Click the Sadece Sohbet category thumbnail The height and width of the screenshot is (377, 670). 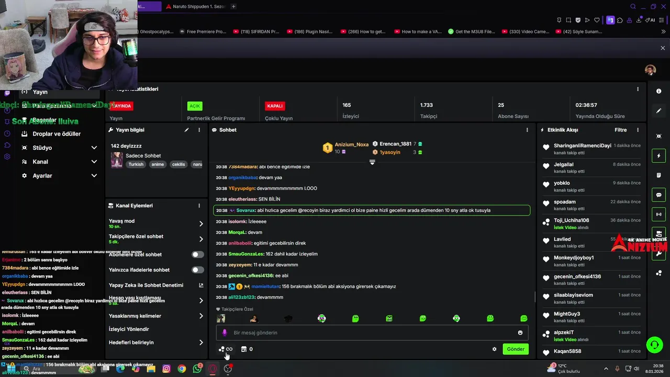coord(117,160)
